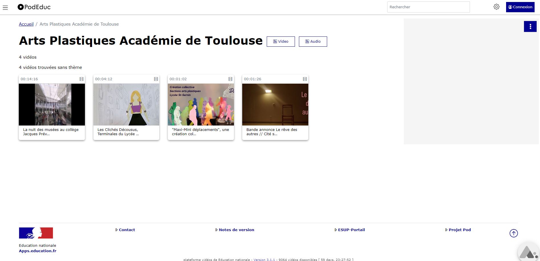Click the RSS icon inside the Video button
This screenshot has height=261, width=540.
275,41
